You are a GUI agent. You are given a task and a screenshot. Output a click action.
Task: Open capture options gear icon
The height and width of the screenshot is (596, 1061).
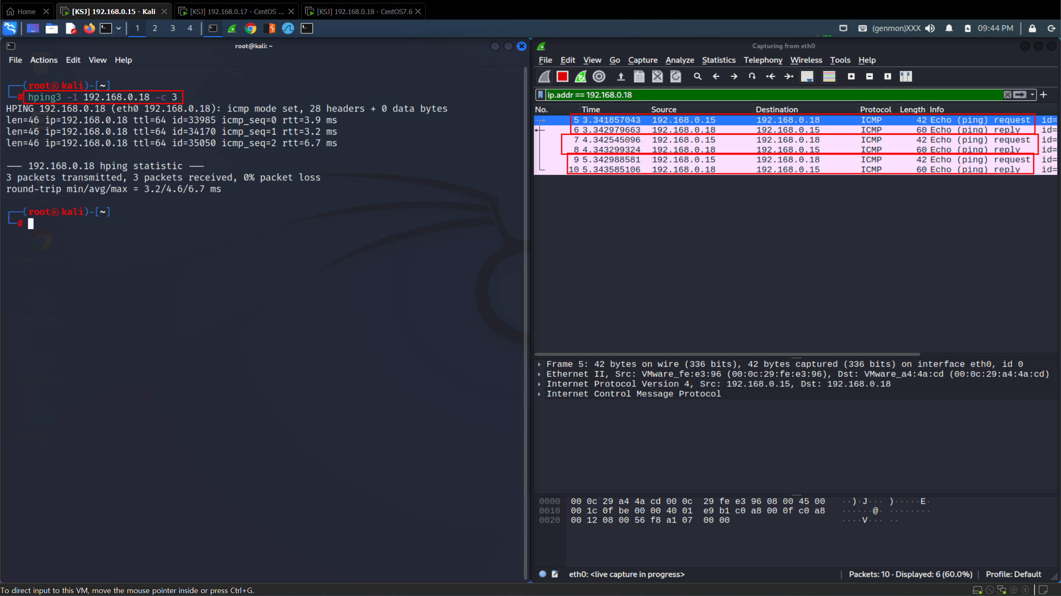(599, 77)
